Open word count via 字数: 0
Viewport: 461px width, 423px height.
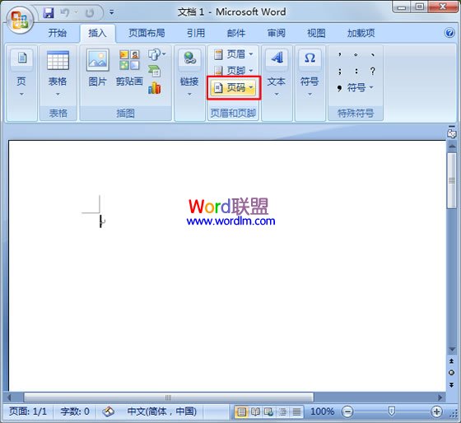tap(75, 411)
